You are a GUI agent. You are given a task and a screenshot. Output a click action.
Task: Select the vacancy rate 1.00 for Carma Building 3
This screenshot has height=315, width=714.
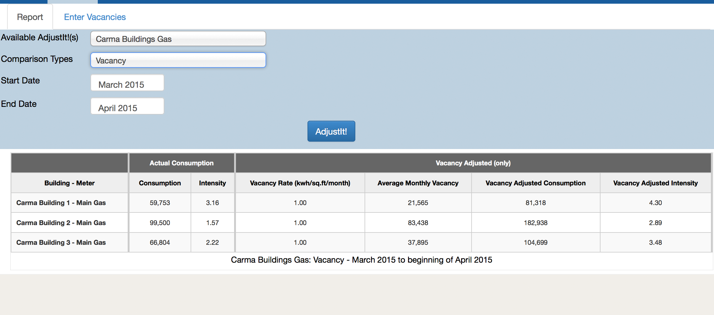point(300,242)
